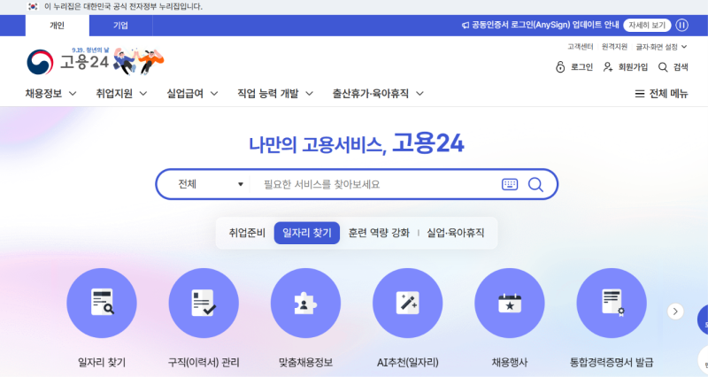The height and width of the screenshot is (377, 708).
Task: Expand the 취업지원 menu
Action: 121,94
